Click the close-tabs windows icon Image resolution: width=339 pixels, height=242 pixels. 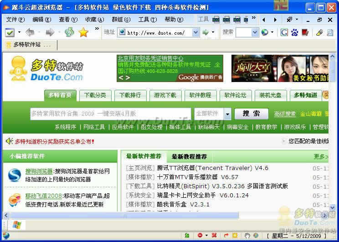pos(289,20)
